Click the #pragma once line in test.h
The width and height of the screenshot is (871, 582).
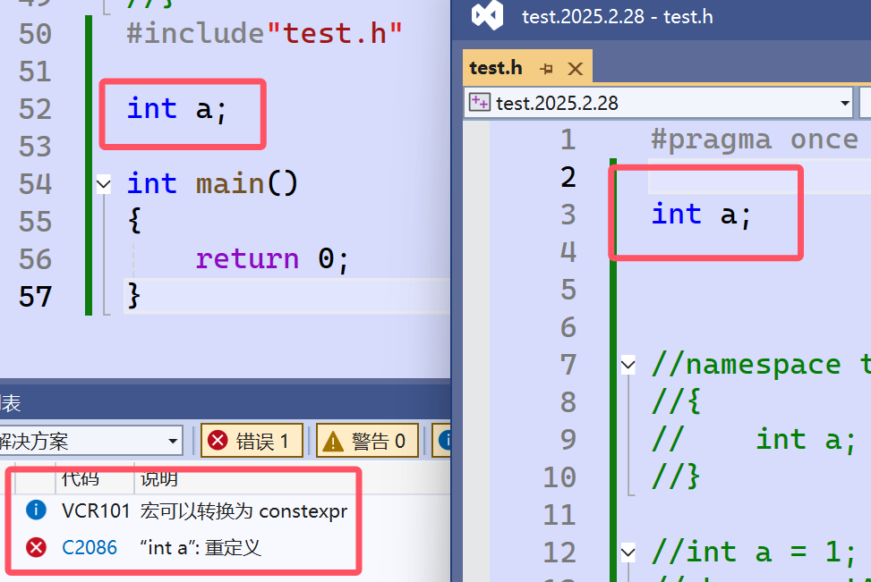(x=755, y=139)
